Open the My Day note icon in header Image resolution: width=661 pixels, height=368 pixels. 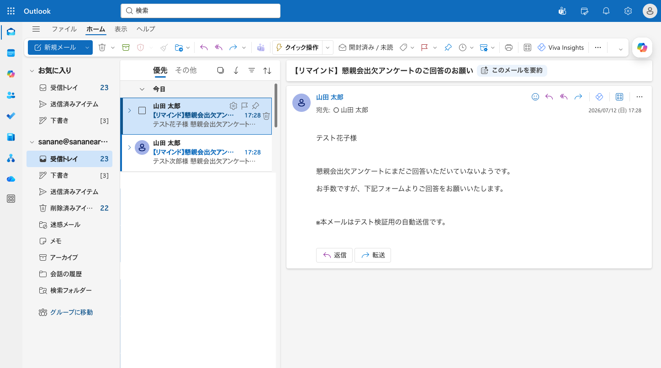coord(584,11)
